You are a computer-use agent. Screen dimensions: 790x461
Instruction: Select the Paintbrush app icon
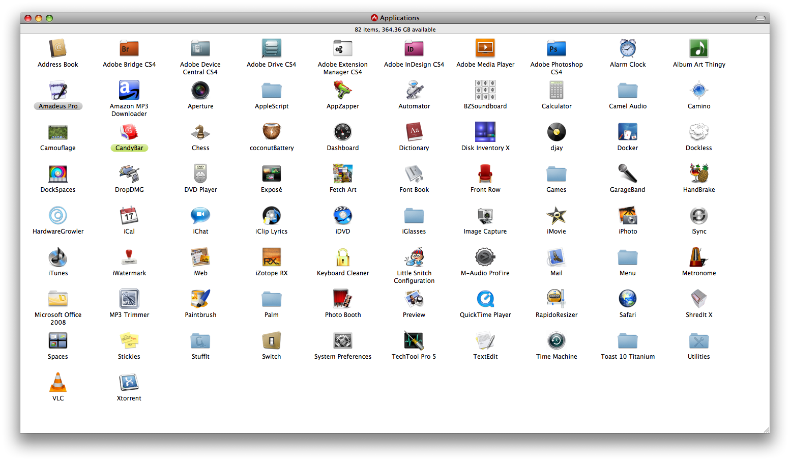(200, 299)
